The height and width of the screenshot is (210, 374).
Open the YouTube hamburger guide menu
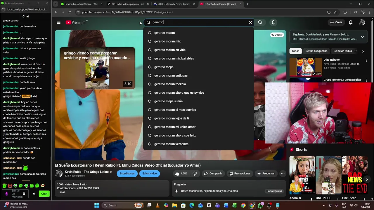(58, 22)
